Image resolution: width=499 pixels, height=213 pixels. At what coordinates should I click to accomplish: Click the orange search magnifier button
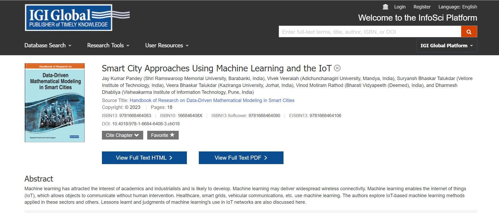pyautogui.click(x=469, y=32)
